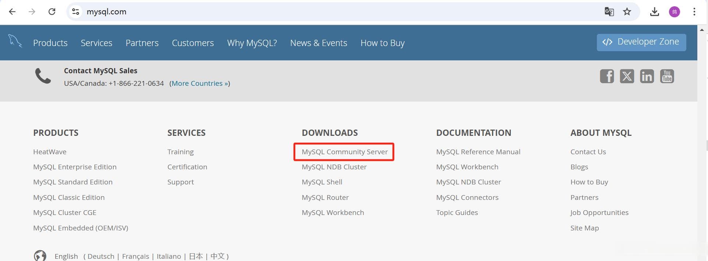708x261 pixels.
Task: Open MySQL YouTube icon
Action: 667,76
